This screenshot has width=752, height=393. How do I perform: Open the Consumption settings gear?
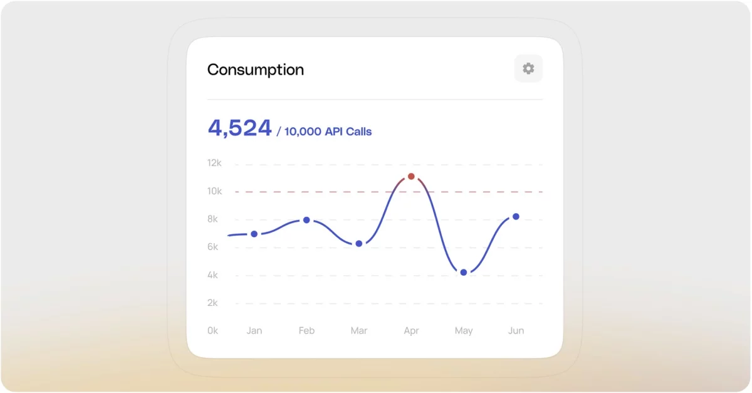click(x=528, y=68)
